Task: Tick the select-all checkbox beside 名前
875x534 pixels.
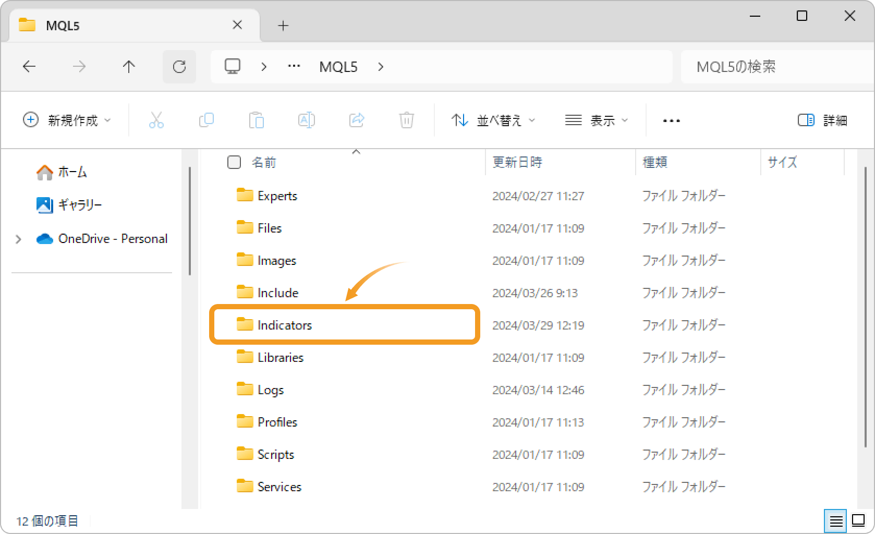Action: click(x=234, y=162)
